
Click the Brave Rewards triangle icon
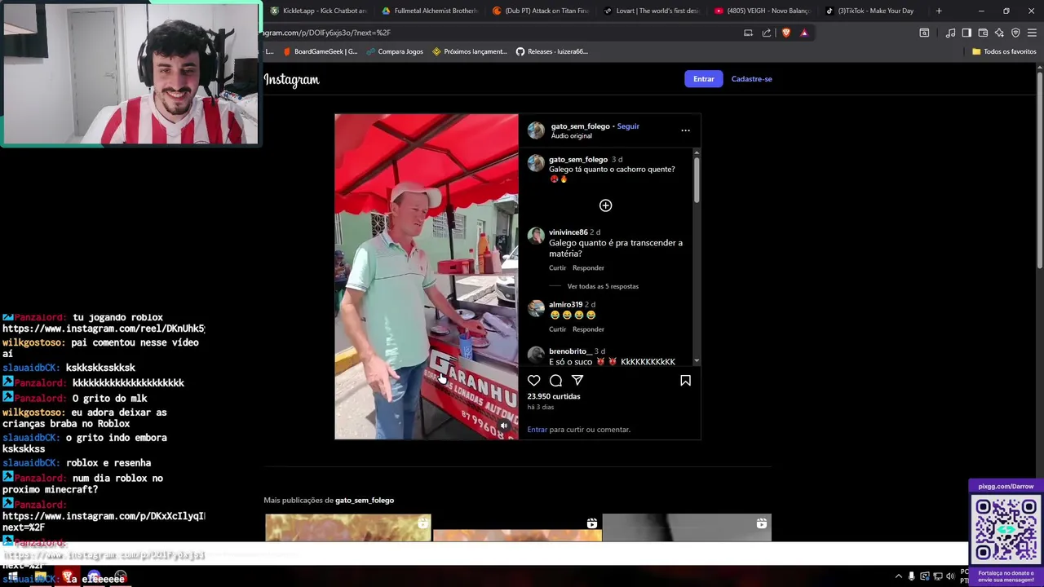click(x=804, y=33)
